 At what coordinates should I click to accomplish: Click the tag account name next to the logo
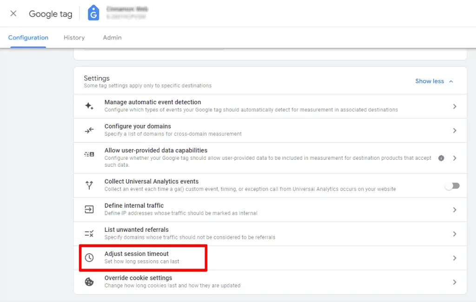tap(128, 13)
